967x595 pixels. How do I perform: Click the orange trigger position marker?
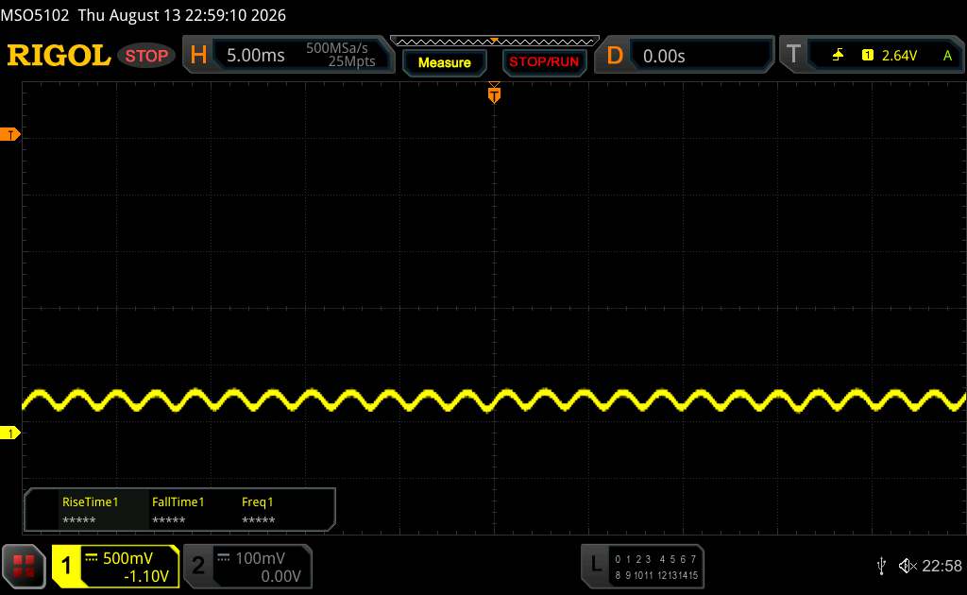tap(494, 94)
